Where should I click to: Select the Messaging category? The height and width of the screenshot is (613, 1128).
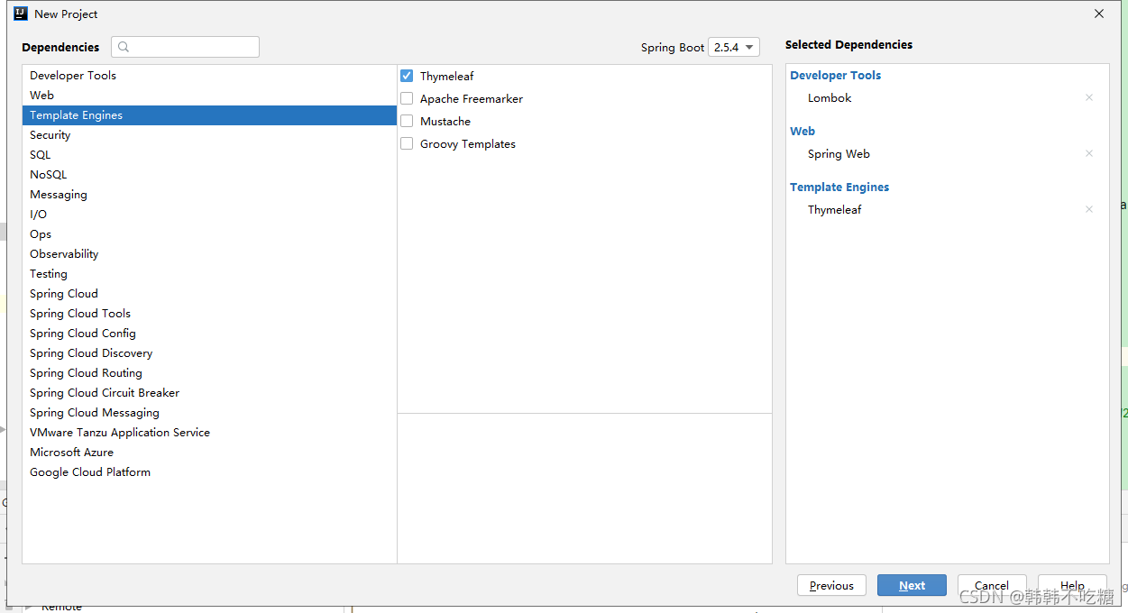click(209, 195)
